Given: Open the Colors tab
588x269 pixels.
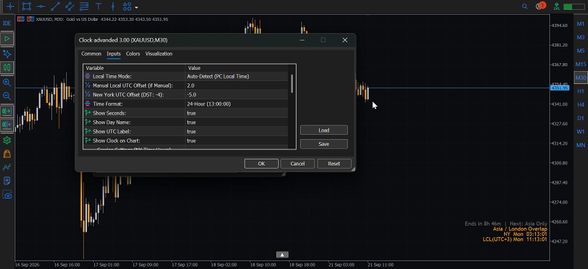Looking at the screenshot, I should click(x=133, y=54).
